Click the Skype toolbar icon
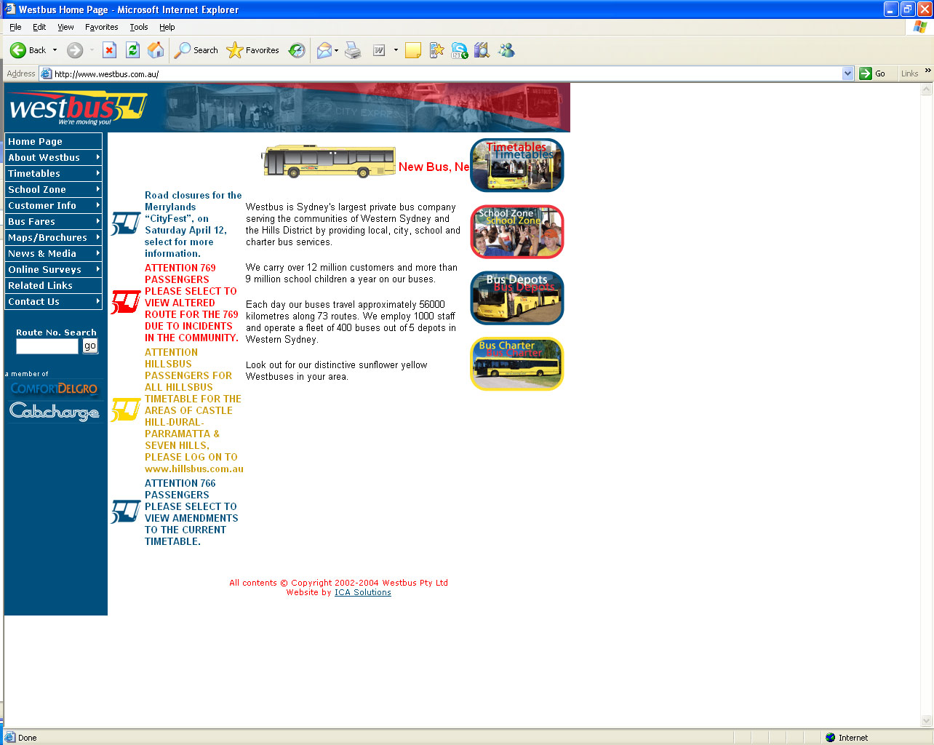 459,50
